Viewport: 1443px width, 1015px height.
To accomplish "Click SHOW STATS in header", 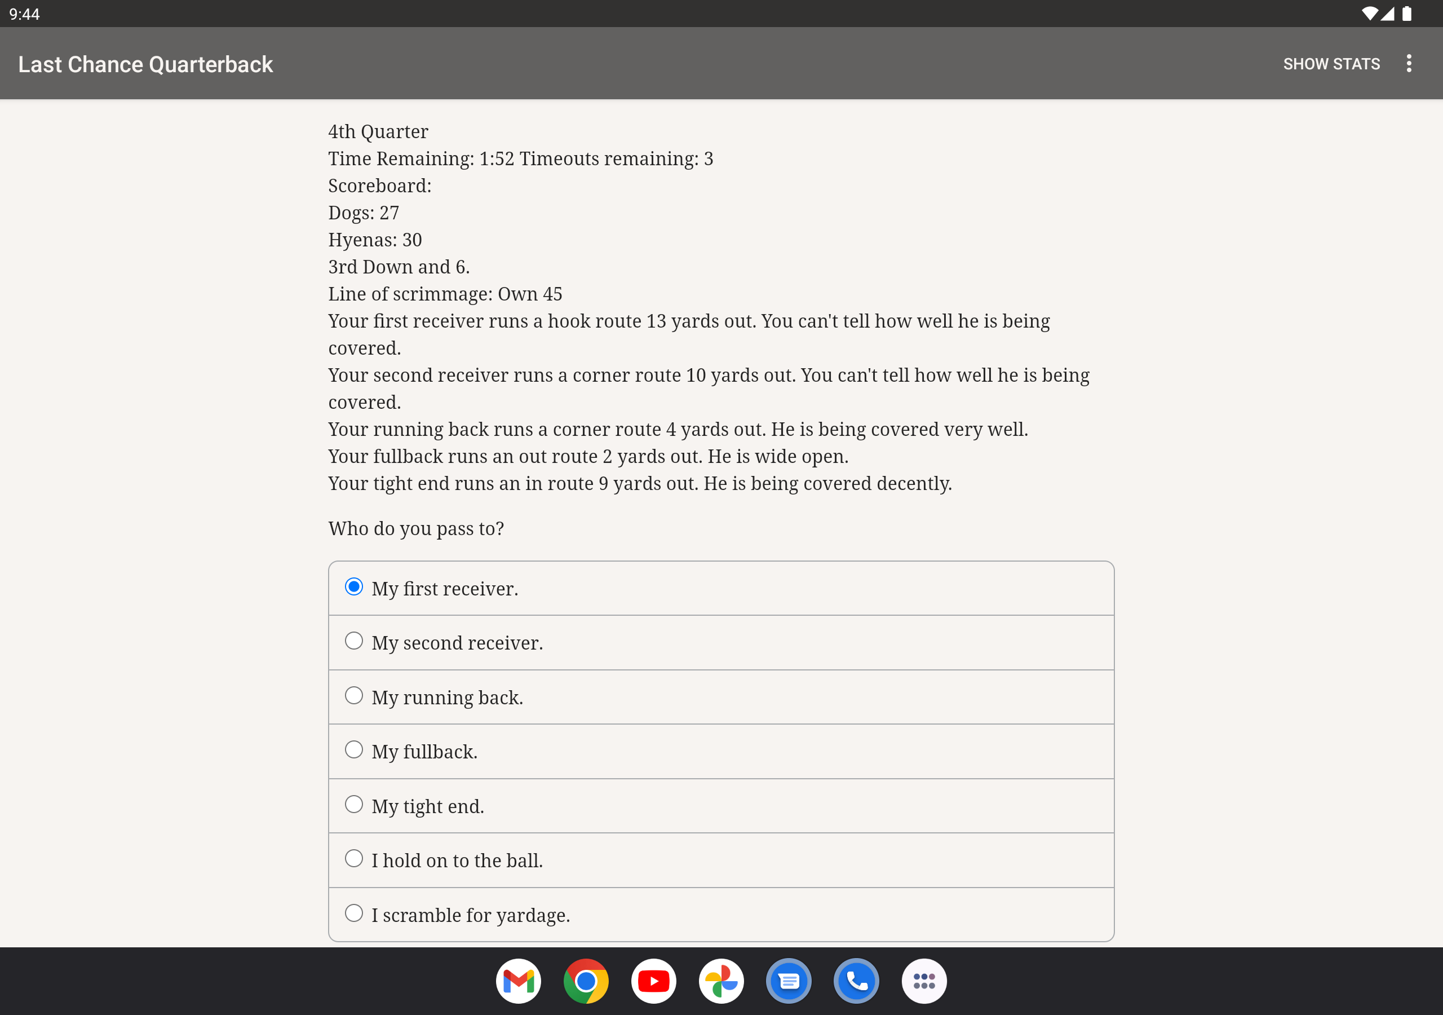I will pyautogui.click(x=1331, y=64).
